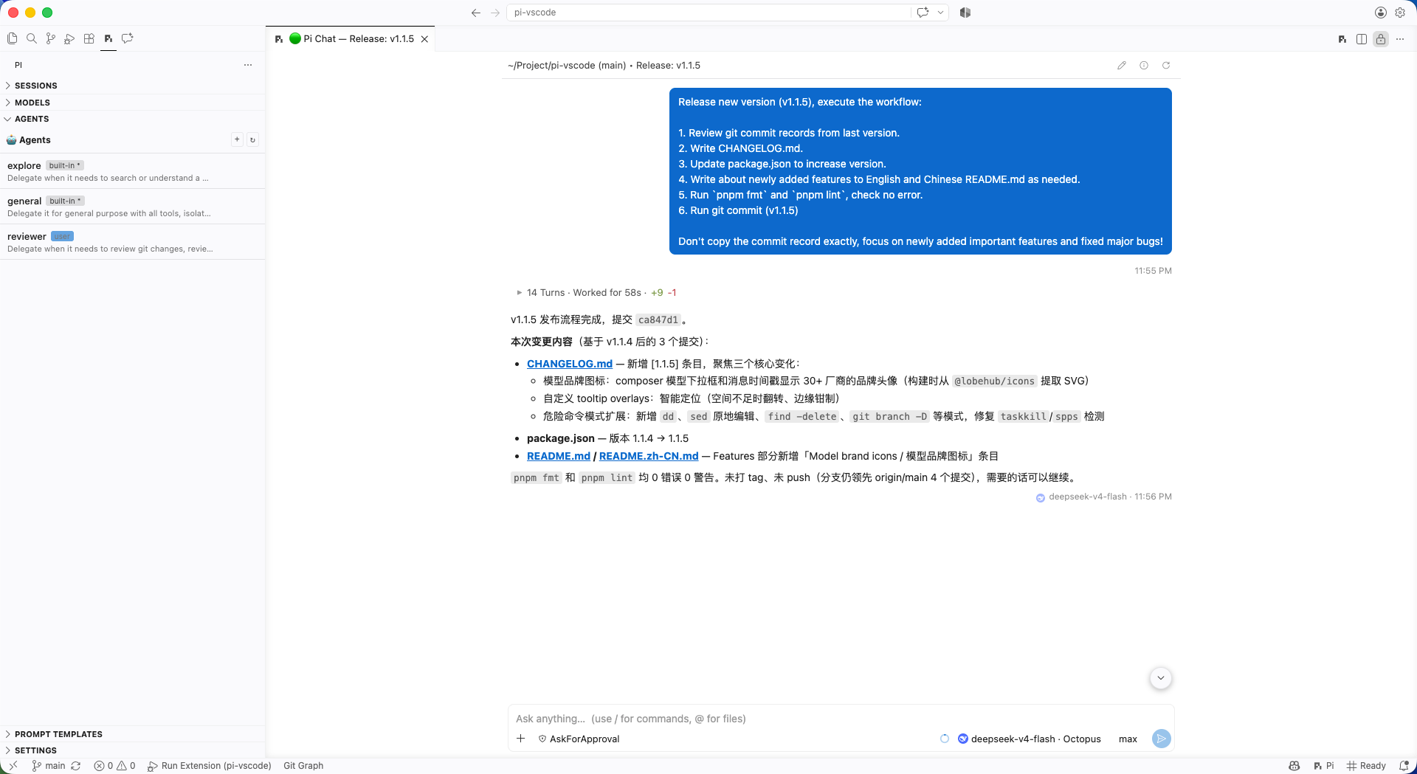Focus the Ask anything message input
Image resolution: width=1417 pixels, height=774 pixels.
[x=841, y=719]
